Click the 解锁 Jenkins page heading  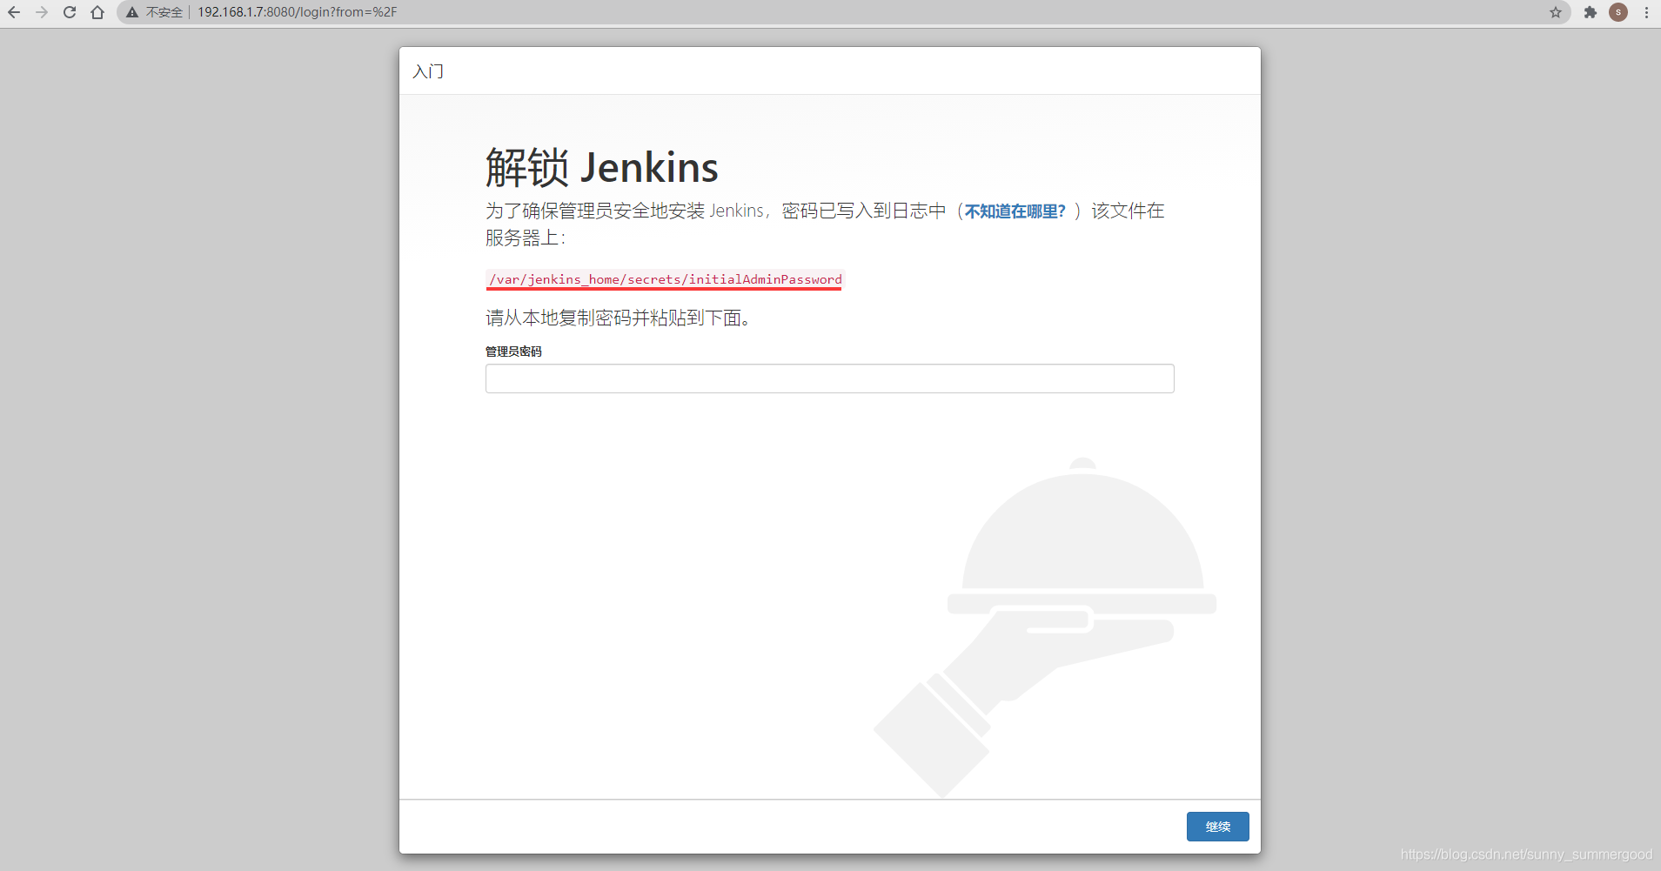[x=600, y=167]
